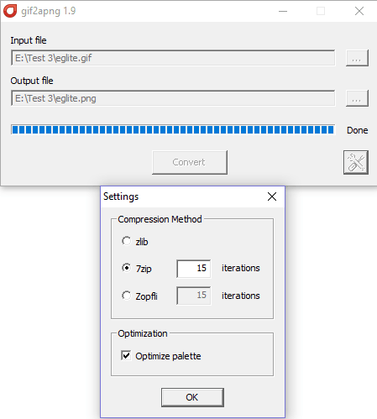Click the blue conversion progress bar
Image resolution: width=377 pixels, height=419 pixels.
coord(173,130)
